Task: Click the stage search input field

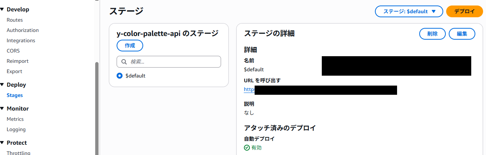Action: click(x=173, y=62)
